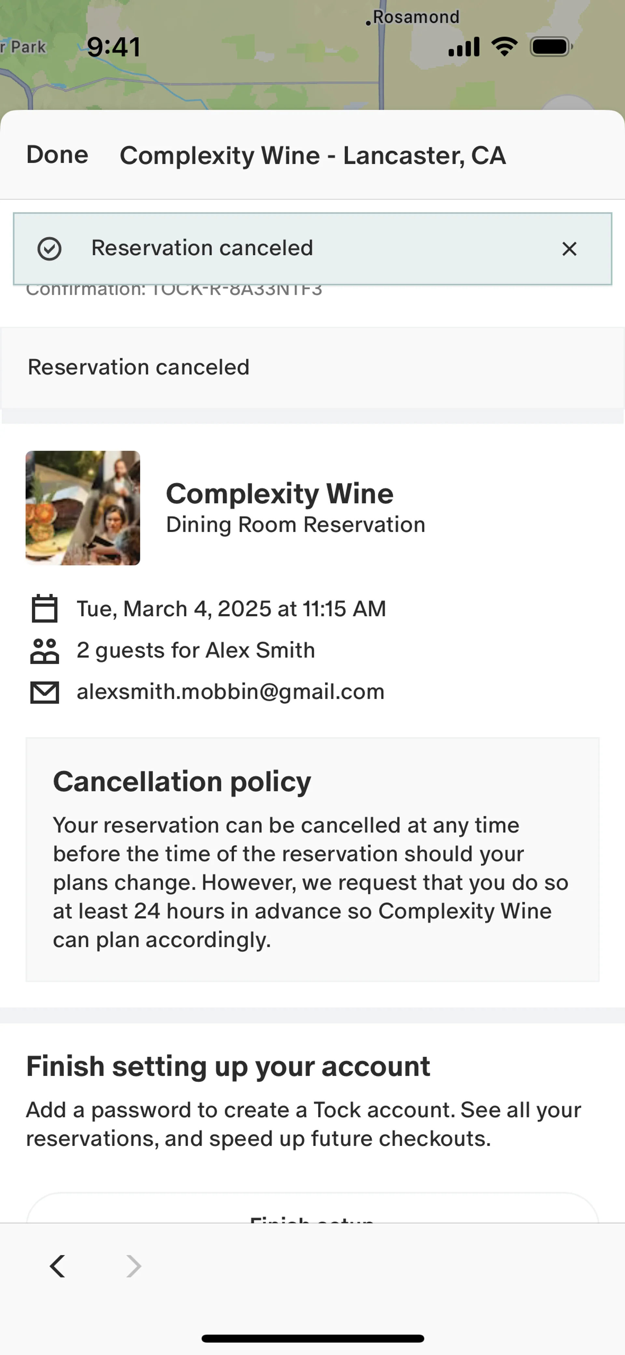
Task: Dismiss the Reservation canceled banner
Action: pyautogui.click(x=569, y=249)
